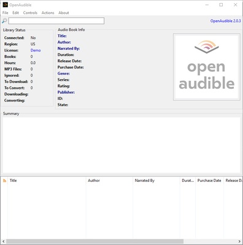The width and height of the screenshot is (243, 245).
Task: Click inside the Summary text area
Action: click(x=121, y=145)
